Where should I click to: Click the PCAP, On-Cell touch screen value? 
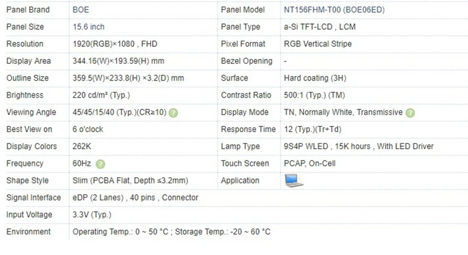(x=310, y=164)
